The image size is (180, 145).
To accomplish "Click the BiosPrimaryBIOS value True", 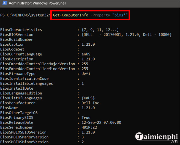I will (x=86, y=118).
